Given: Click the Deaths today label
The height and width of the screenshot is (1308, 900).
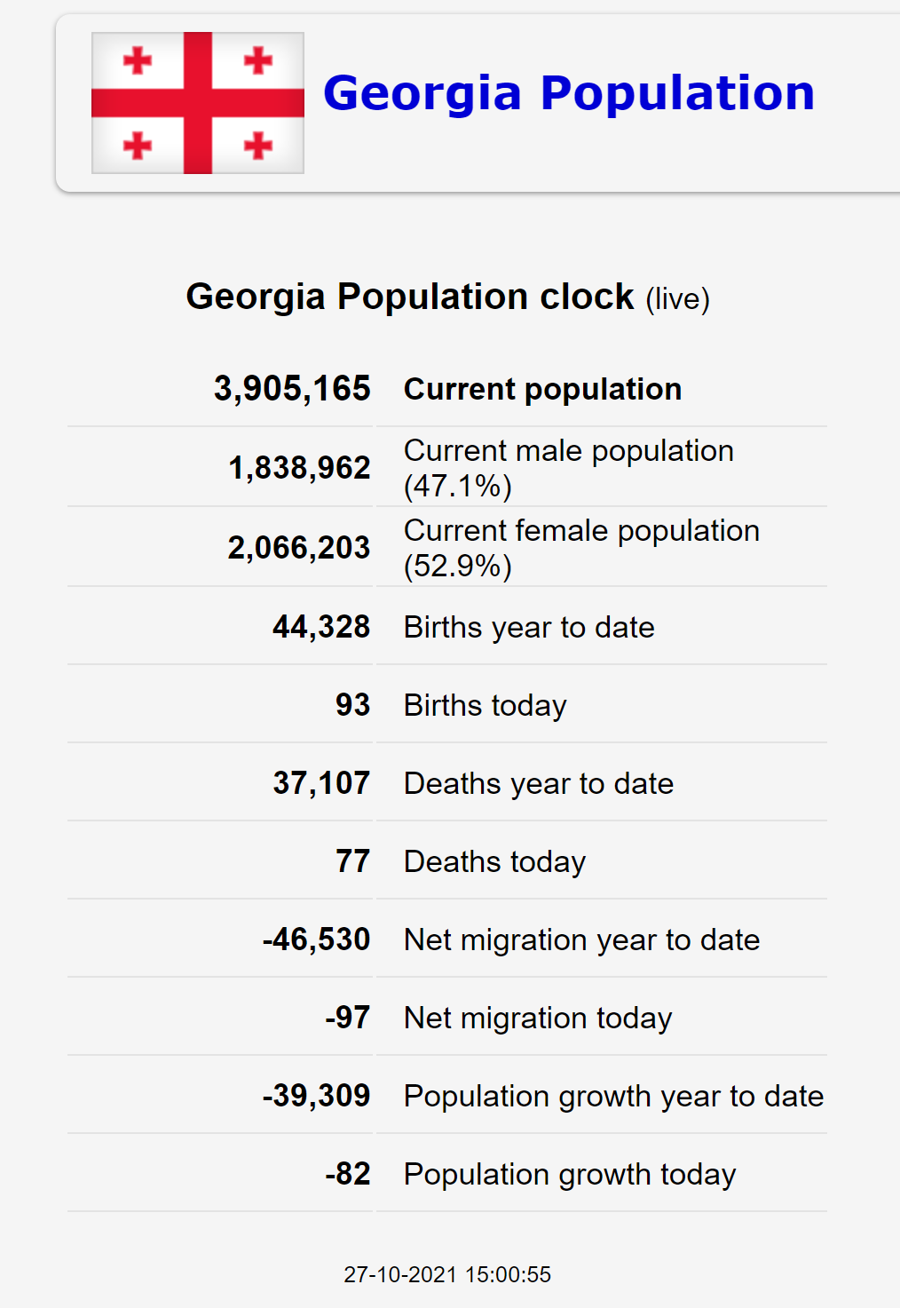Looking at the screenshot, I should (494, 861).
